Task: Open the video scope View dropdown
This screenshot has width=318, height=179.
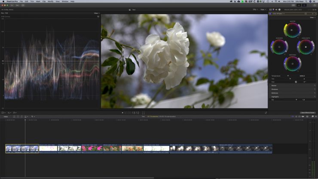Action: (x=96, y=13)
